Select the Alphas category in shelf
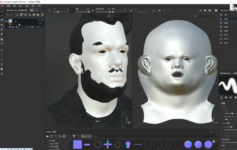 (54, 146)
